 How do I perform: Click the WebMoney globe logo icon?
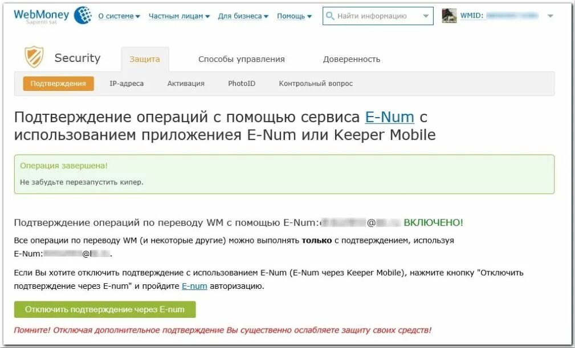point(83,15)
